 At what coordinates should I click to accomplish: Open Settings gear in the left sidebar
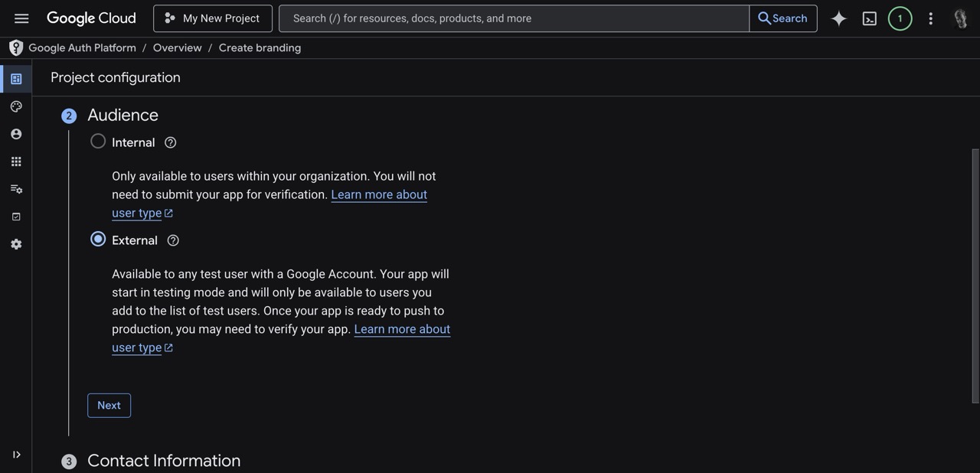tap(16, 244)
